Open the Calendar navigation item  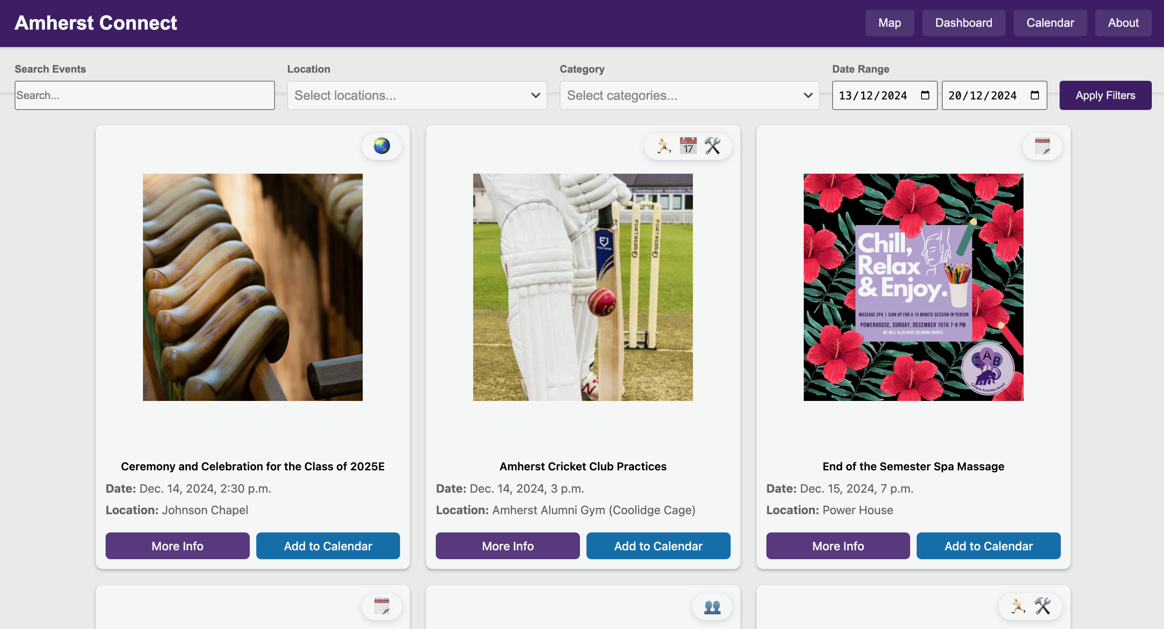[1050, 23]
